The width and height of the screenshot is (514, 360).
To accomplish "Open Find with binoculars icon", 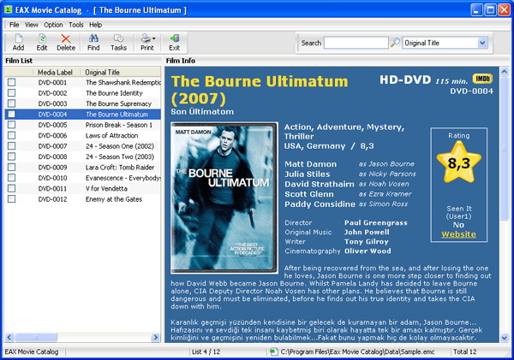I will point(93,38).
